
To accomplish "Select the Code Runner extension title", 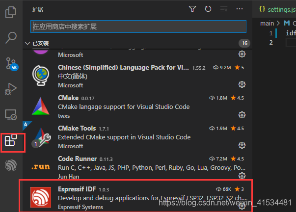I will [77, 159].
